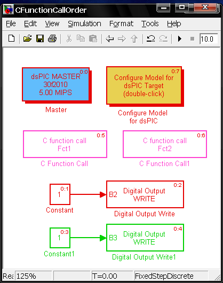The image size is (223, 283).
Task: Select the C function call Fct1 block
Action: tap(65, 144)
